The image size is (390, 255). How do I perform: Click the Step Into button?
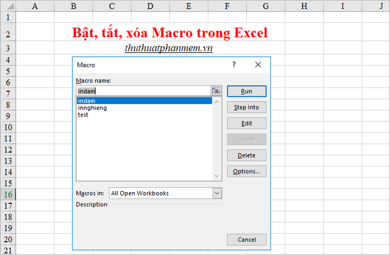246,107
